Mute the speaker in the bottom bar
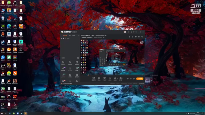Screen dimensions: 205x115 pos(120,79)
